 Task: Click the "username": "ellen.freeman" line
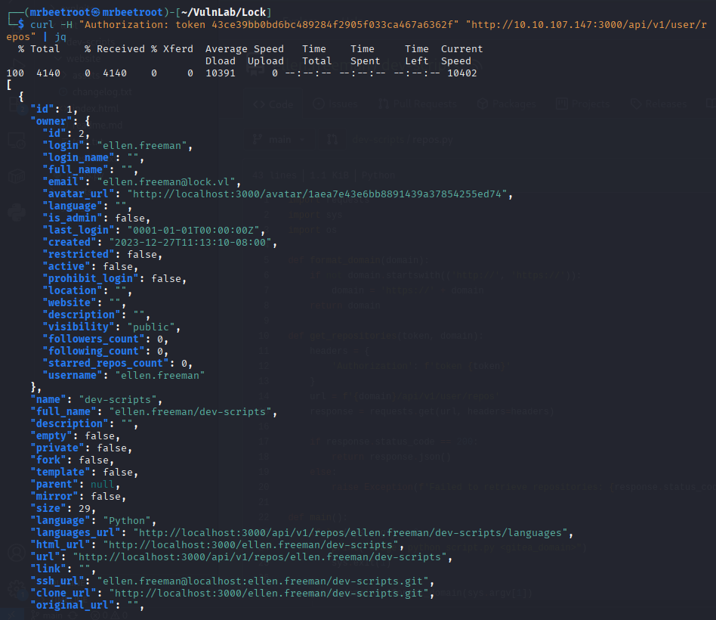tap(123, 375)
